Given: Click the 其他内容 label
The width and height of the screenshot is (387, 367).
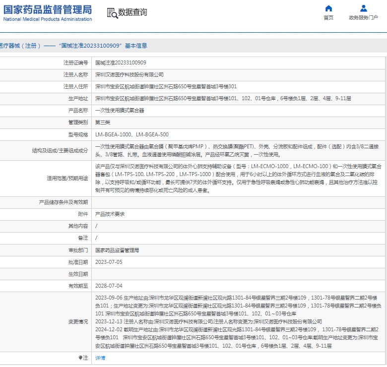Looking at the screenshot, I should tap(78, 226).
